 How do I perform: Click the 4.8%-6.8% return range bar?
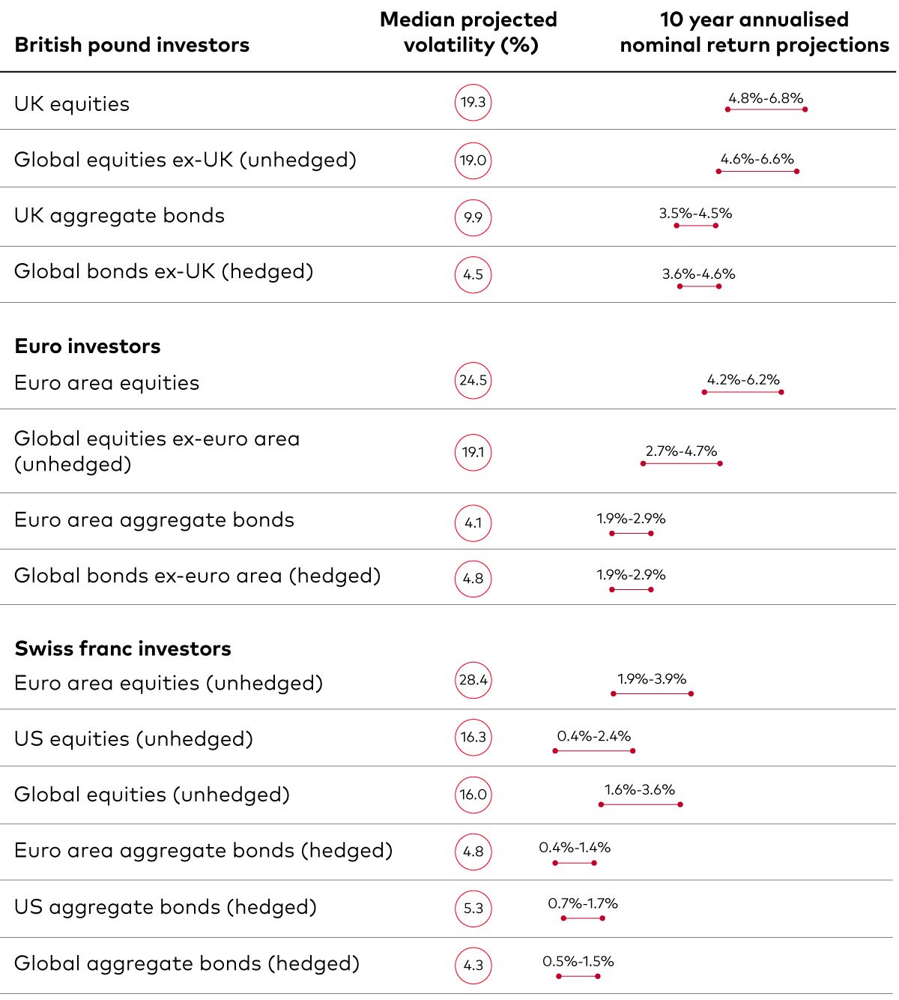tap(766, 109)
